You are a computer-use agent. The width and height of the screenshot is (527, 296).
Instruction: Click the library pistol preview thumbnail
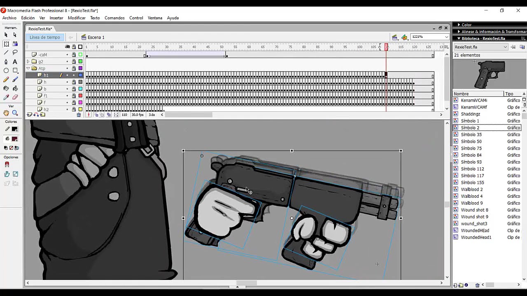pyautogui.click(x=490, y=74)
